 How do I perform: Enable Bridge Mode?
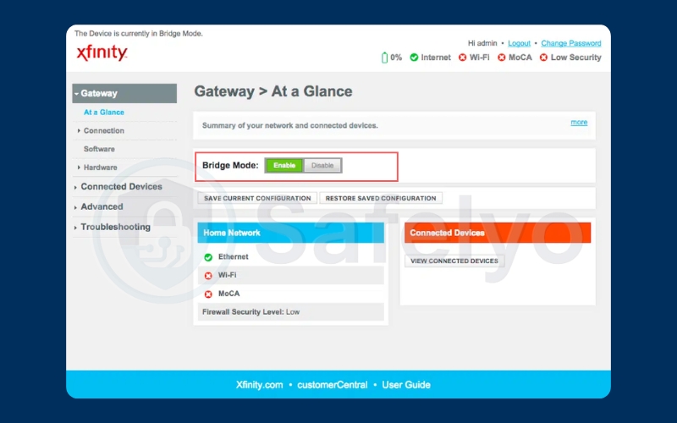284,166
